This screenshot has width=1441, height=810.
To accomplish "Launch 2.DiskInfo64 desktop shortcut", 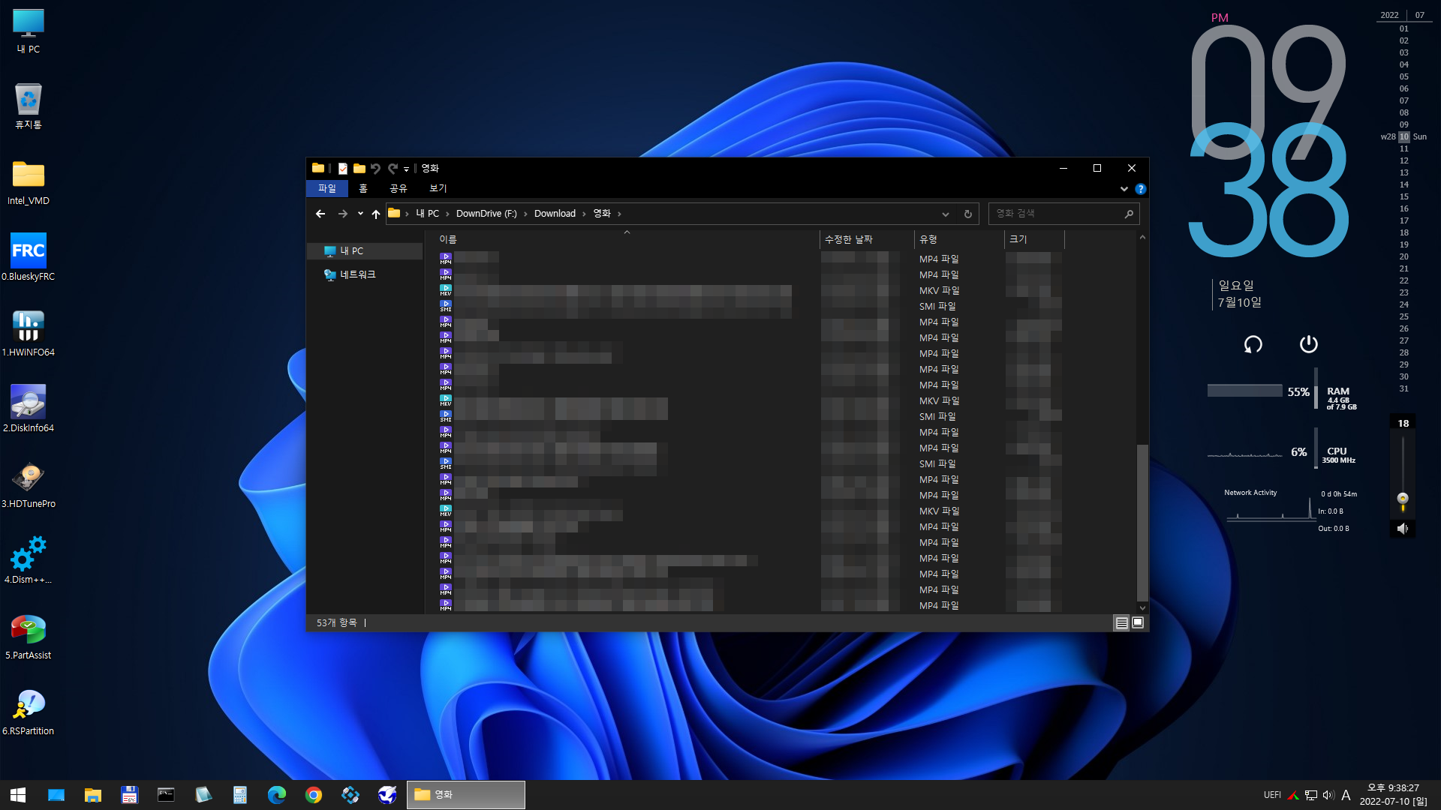I will [29, 409].
